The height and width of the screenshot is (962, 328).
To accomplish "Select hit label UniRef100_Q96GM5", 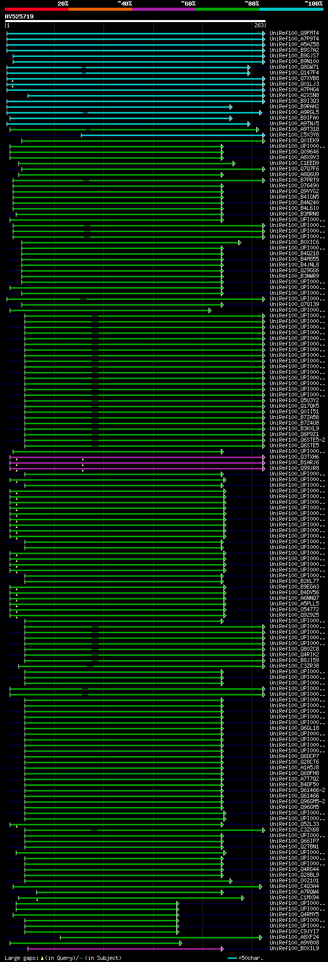I will tap(294, 807).
